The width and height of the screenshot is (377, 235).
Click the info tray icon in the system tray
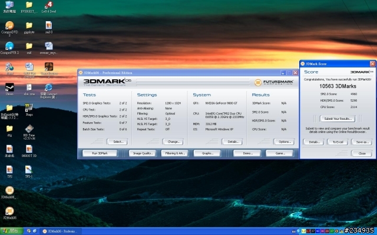coord(336,231)
